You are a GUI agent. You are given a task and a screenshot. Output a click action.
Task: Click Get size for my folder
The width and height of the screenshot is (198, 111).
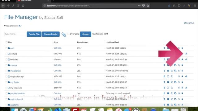click(x=58, y=82)
